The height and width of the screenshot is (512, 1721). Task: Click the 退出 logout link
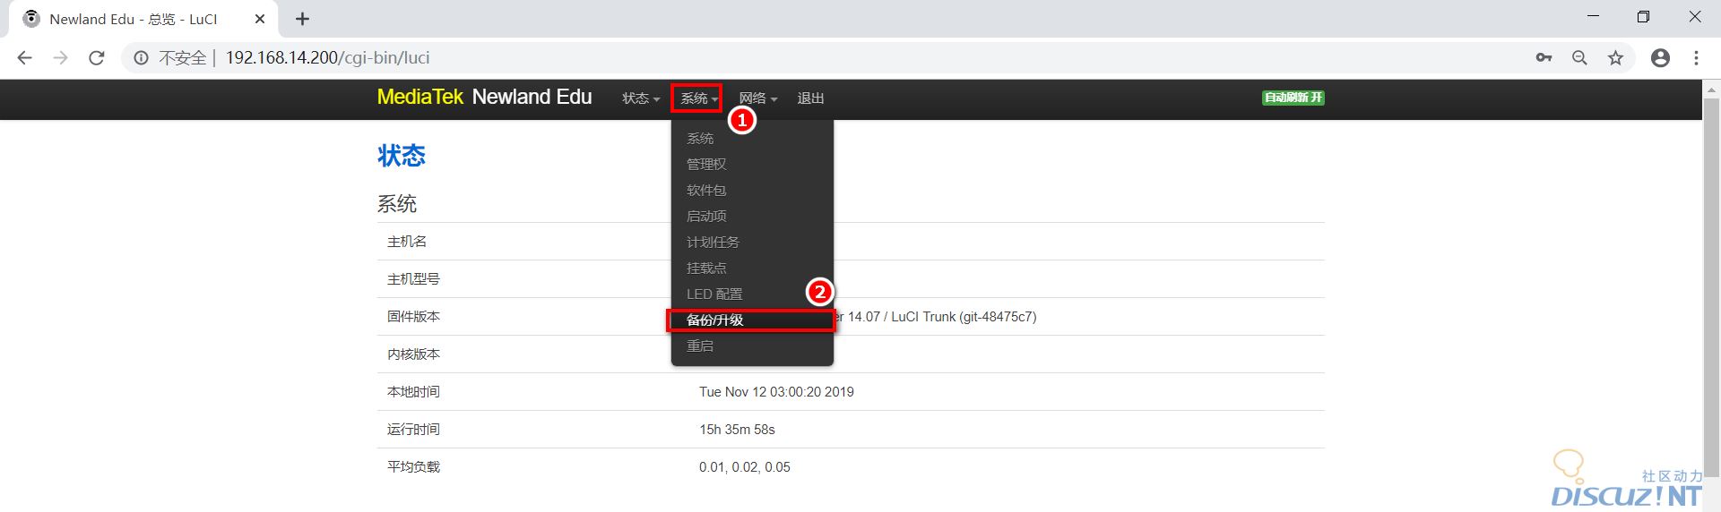pyautogui.click(x=810, y=98)
